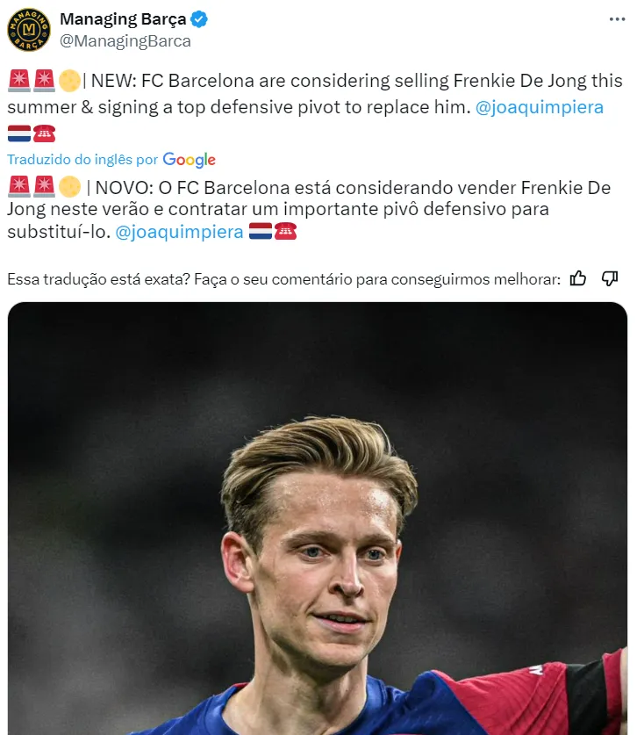Click the red telephone emoji in the translated text
This screenshot has height=735, width=637.
point(285,233)
